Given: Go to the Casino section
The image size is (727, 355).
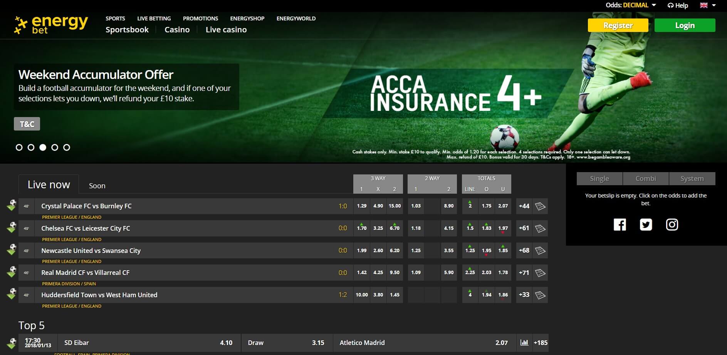Looking at the screenshot, I should 177,30.
